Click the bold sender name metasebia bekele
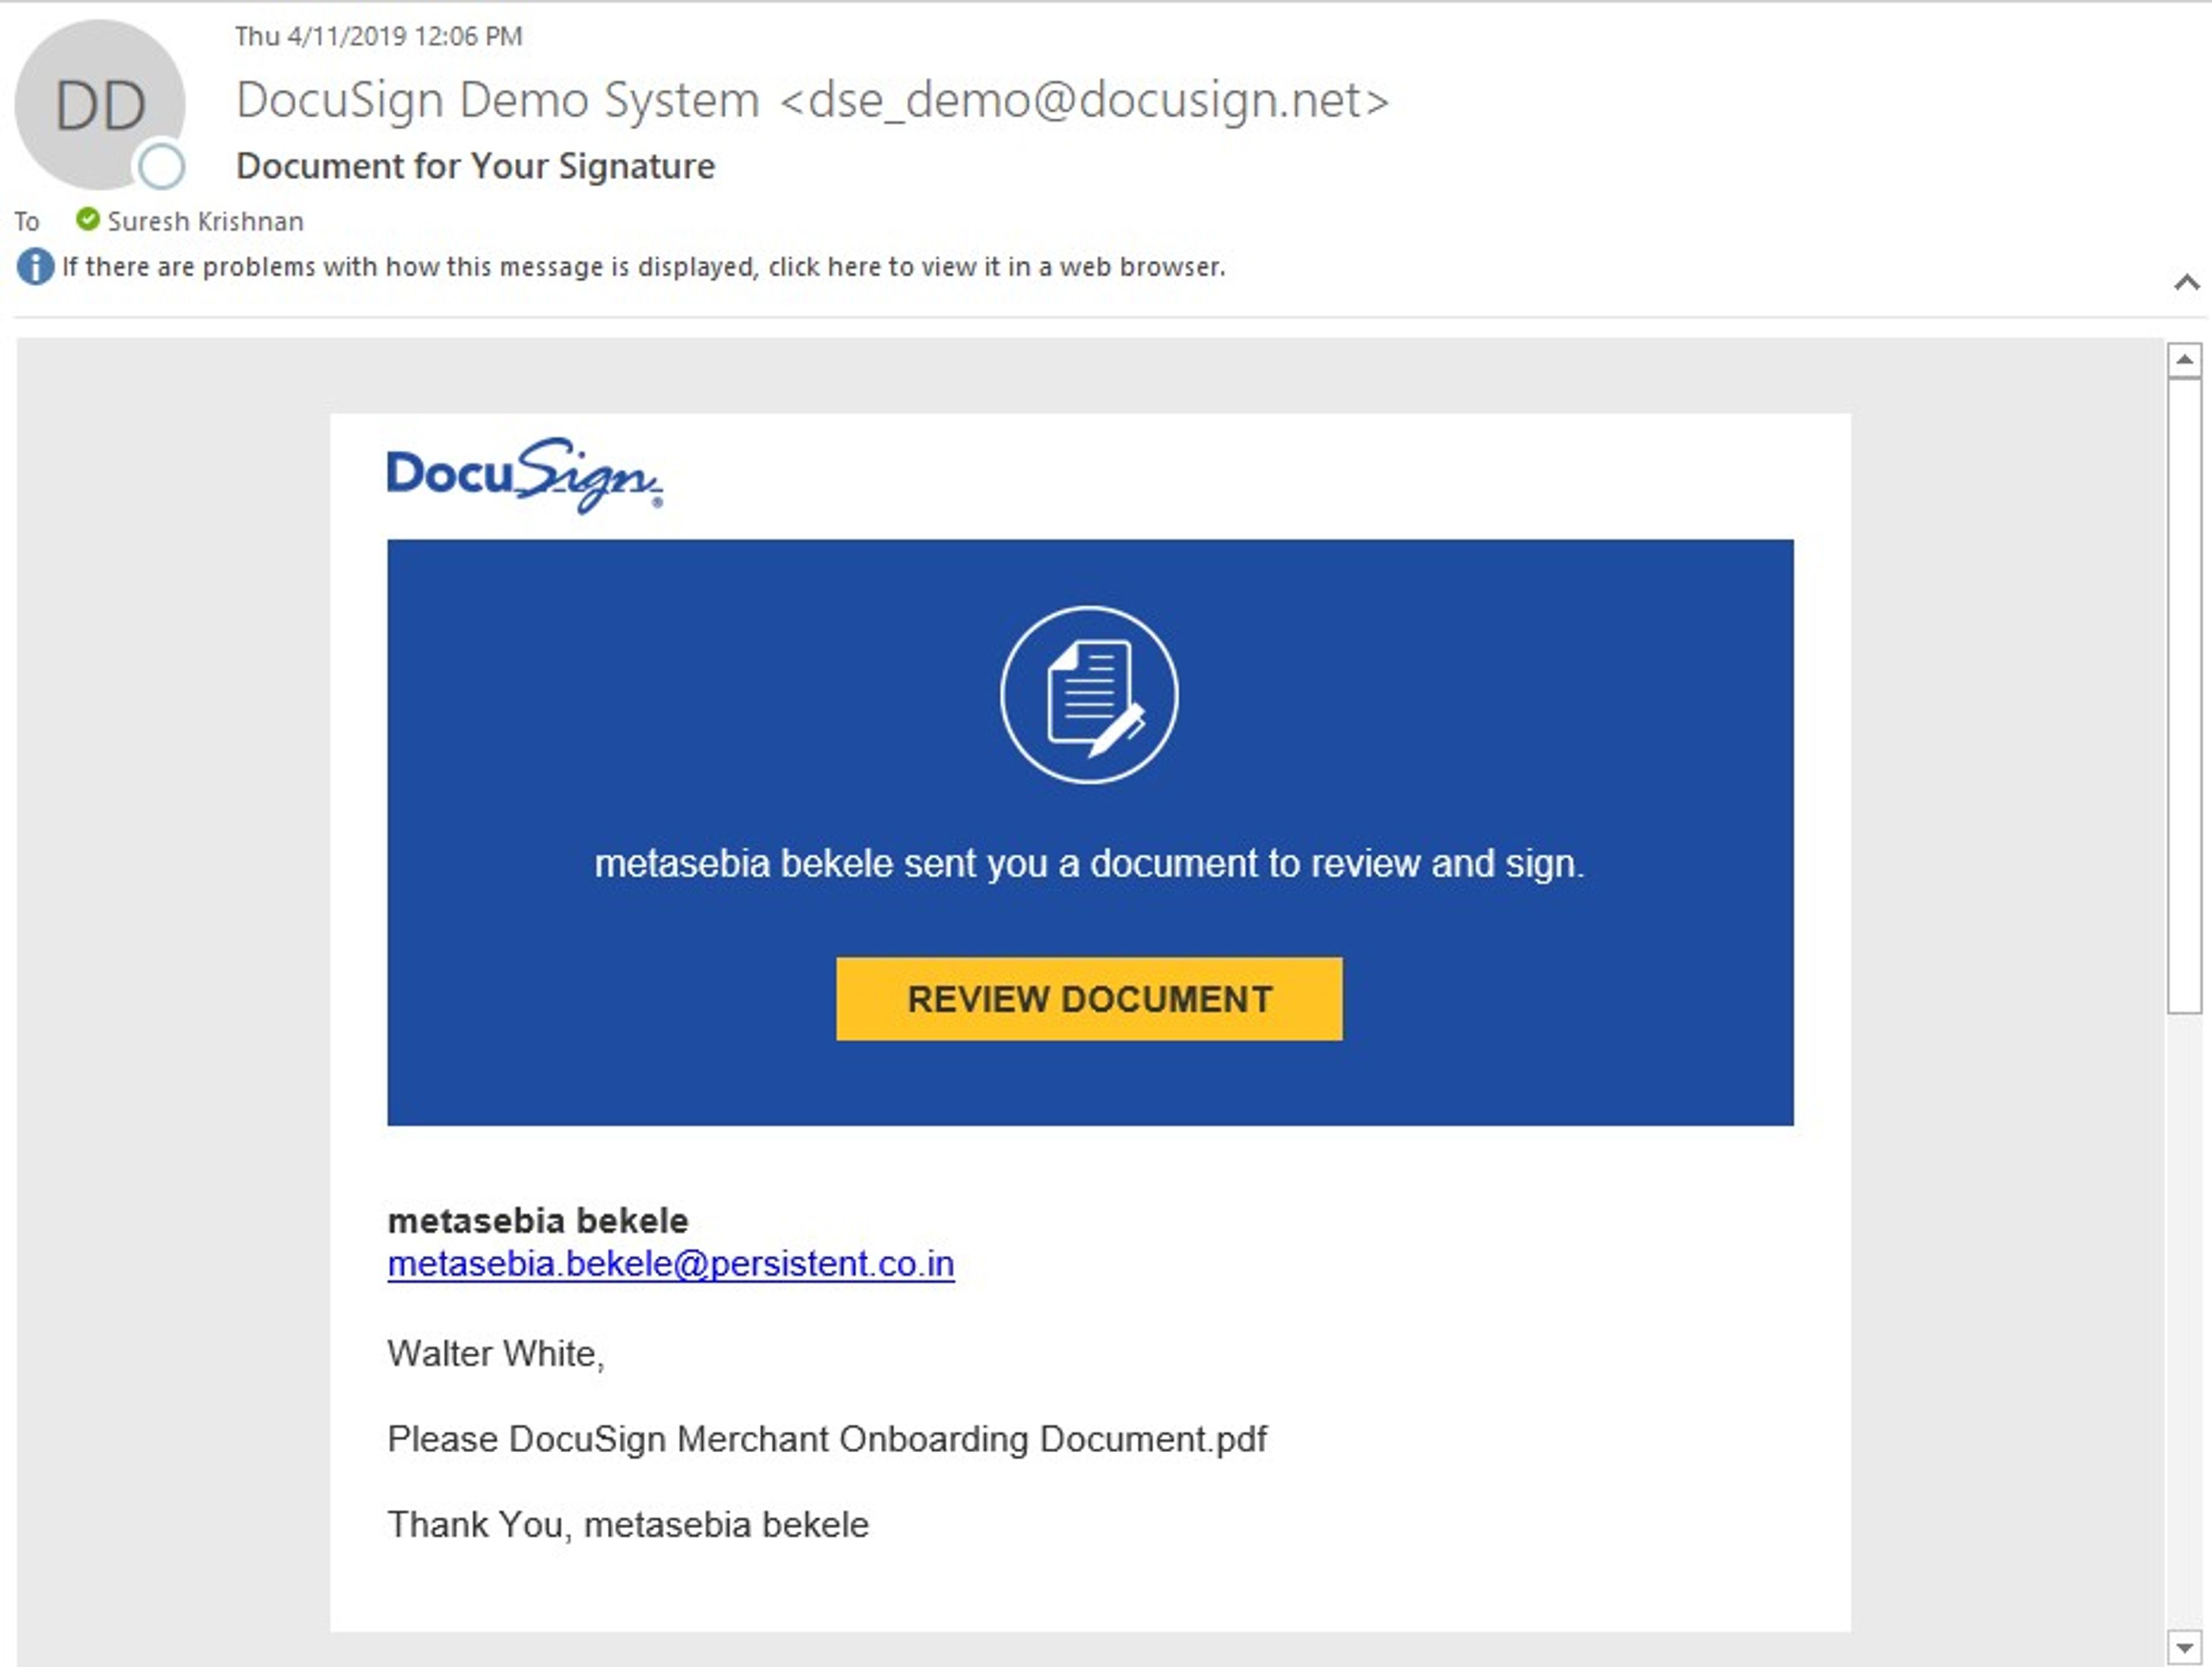This screenshot has height=1667, width=2212. pyautogui.click(x=538, y=1220)
